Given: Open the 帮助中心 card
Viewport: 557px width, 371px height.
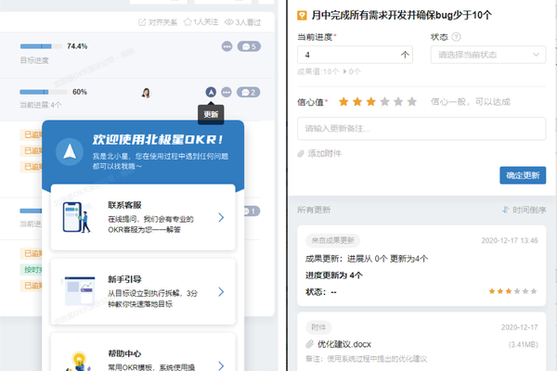Looking at the screenshot, I should [x=143, y=352].
